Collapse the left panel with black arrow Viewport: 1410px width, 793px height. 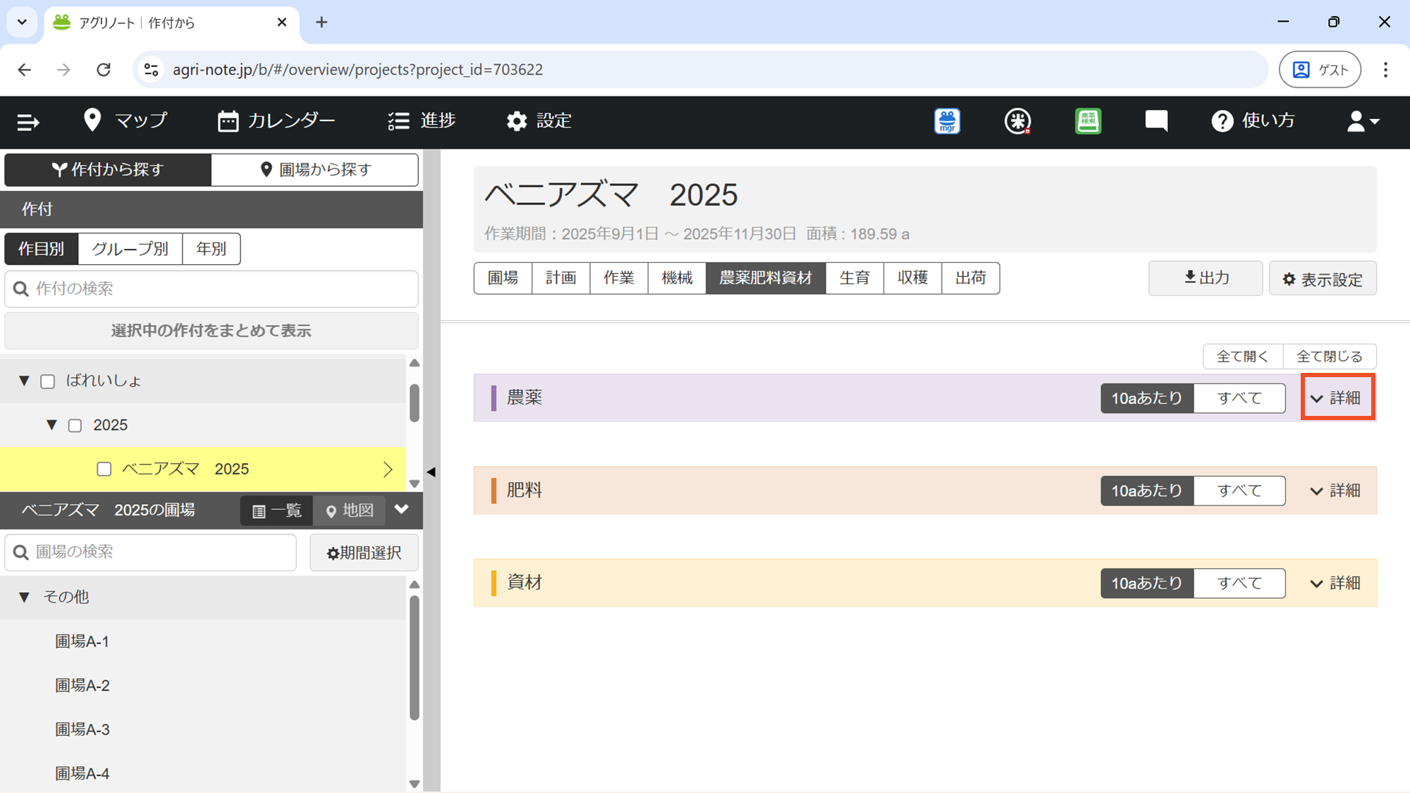pos(431,472)
